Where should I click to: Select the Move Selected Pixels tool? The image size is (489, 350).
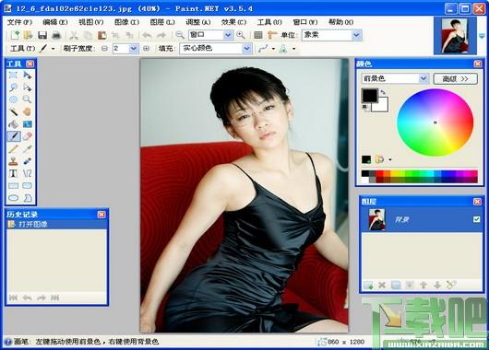coord(28,75)
